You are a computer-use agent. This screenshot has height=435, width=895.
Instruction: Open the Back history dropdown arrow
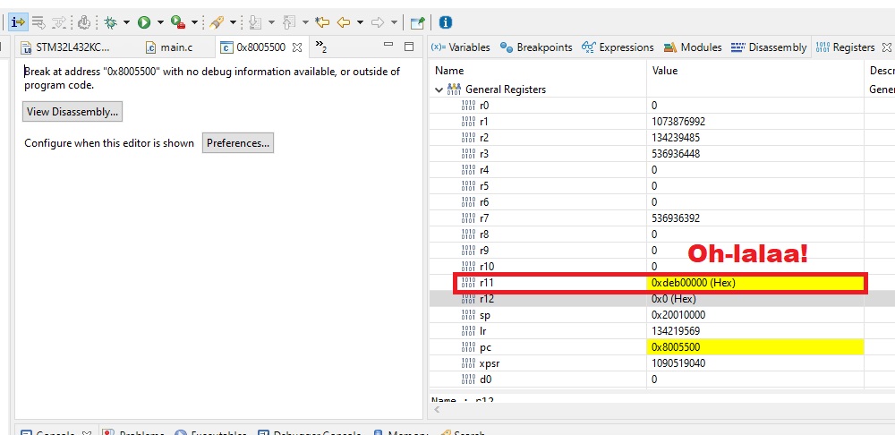coord(360,23)
